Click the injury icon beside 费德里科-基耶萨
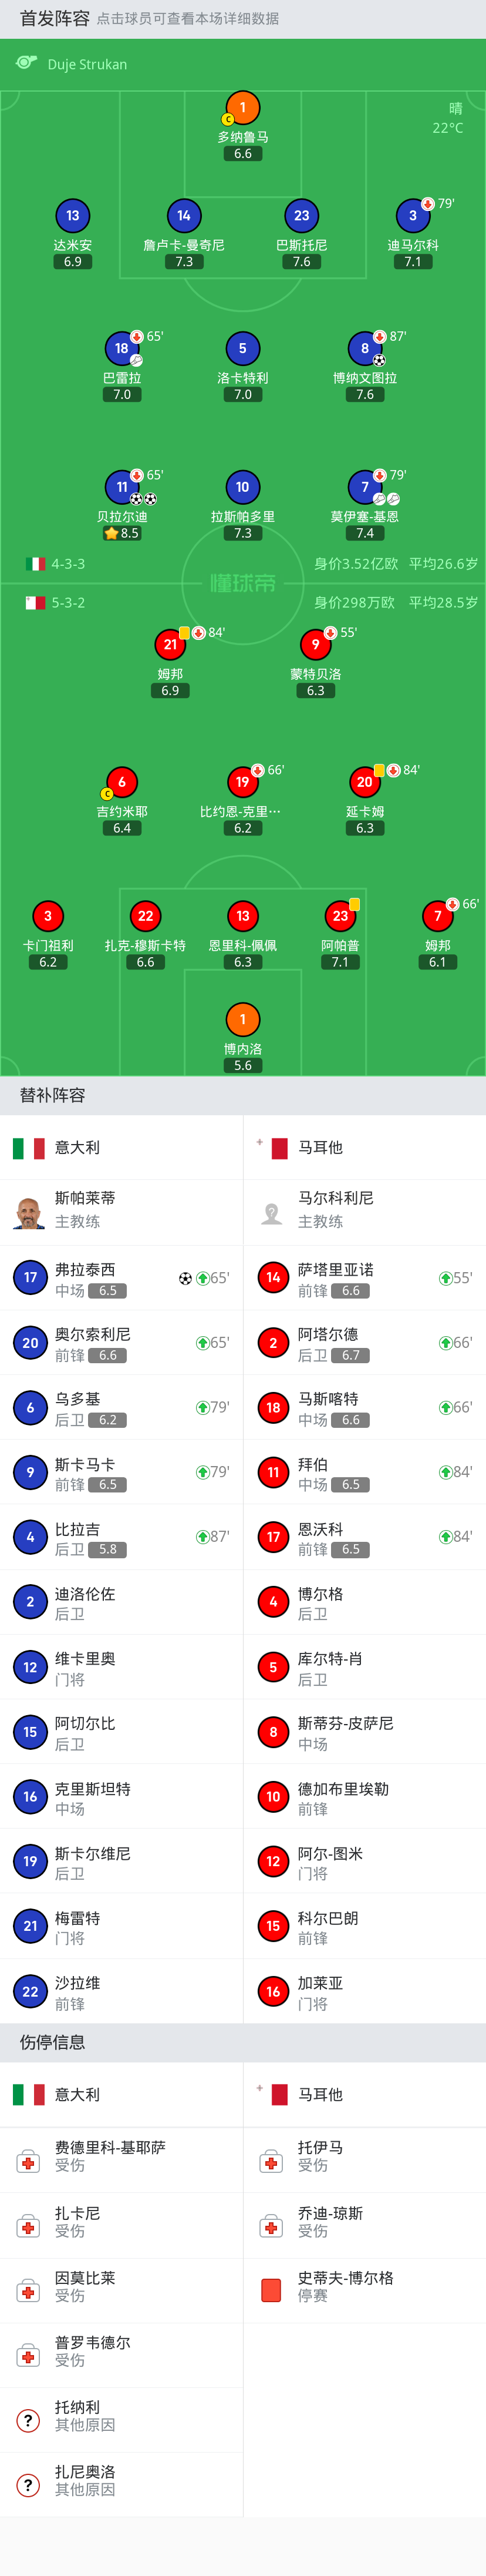Viewport: 486px width, 2576px height. [x=28, y=2163]
